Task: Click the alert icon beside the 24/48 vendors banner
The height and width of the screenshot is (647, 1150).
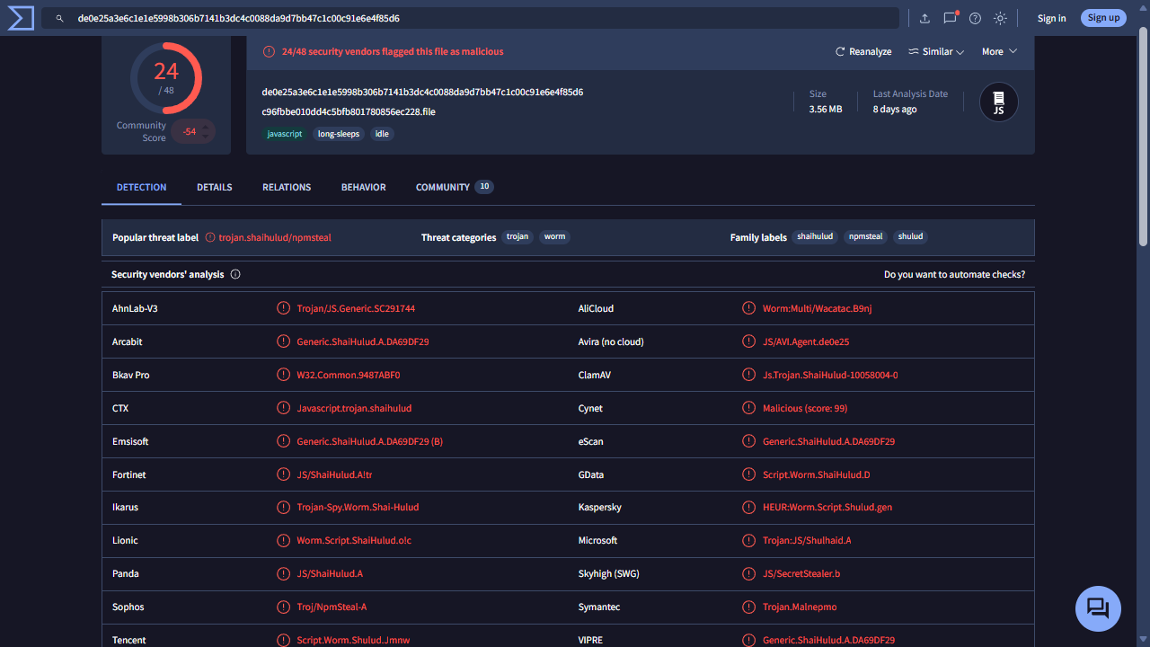Action: [x=269, y=51]
